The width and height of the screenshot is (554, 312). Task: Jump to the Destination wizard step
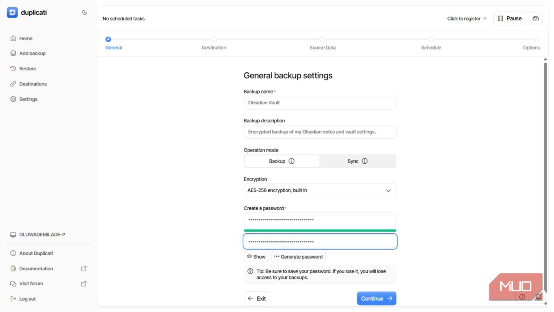tap(214, 44)
